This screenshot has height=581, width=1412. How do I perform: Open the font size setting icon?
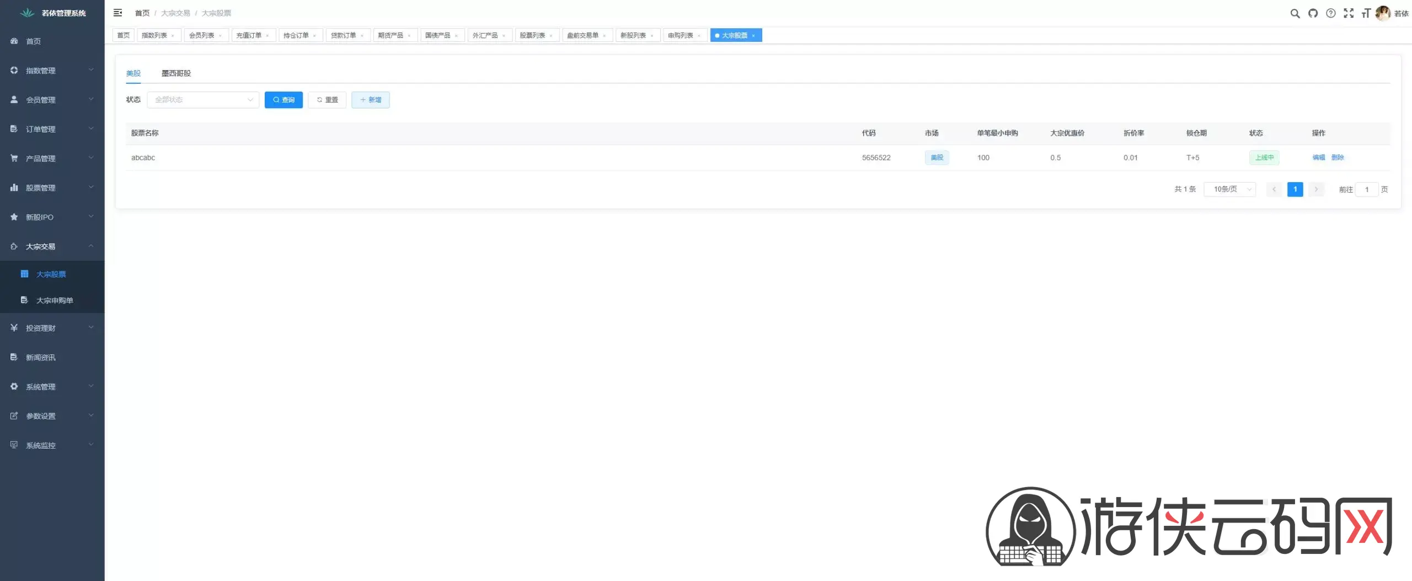tap(1366, 13)
